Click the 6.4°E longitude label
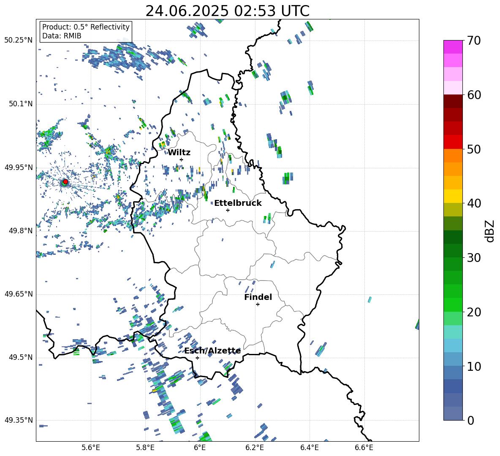The image size is (500, 456). 309,448
